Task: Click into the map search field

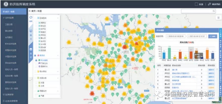Action: pos(196,11)
